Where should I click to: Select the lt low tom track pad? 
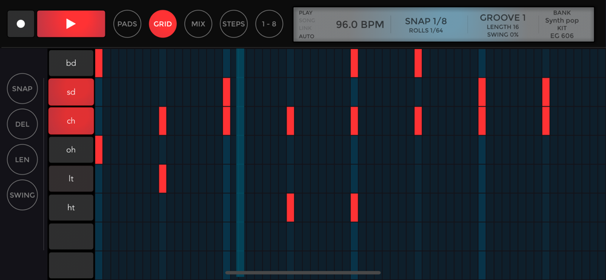point(71,179)
